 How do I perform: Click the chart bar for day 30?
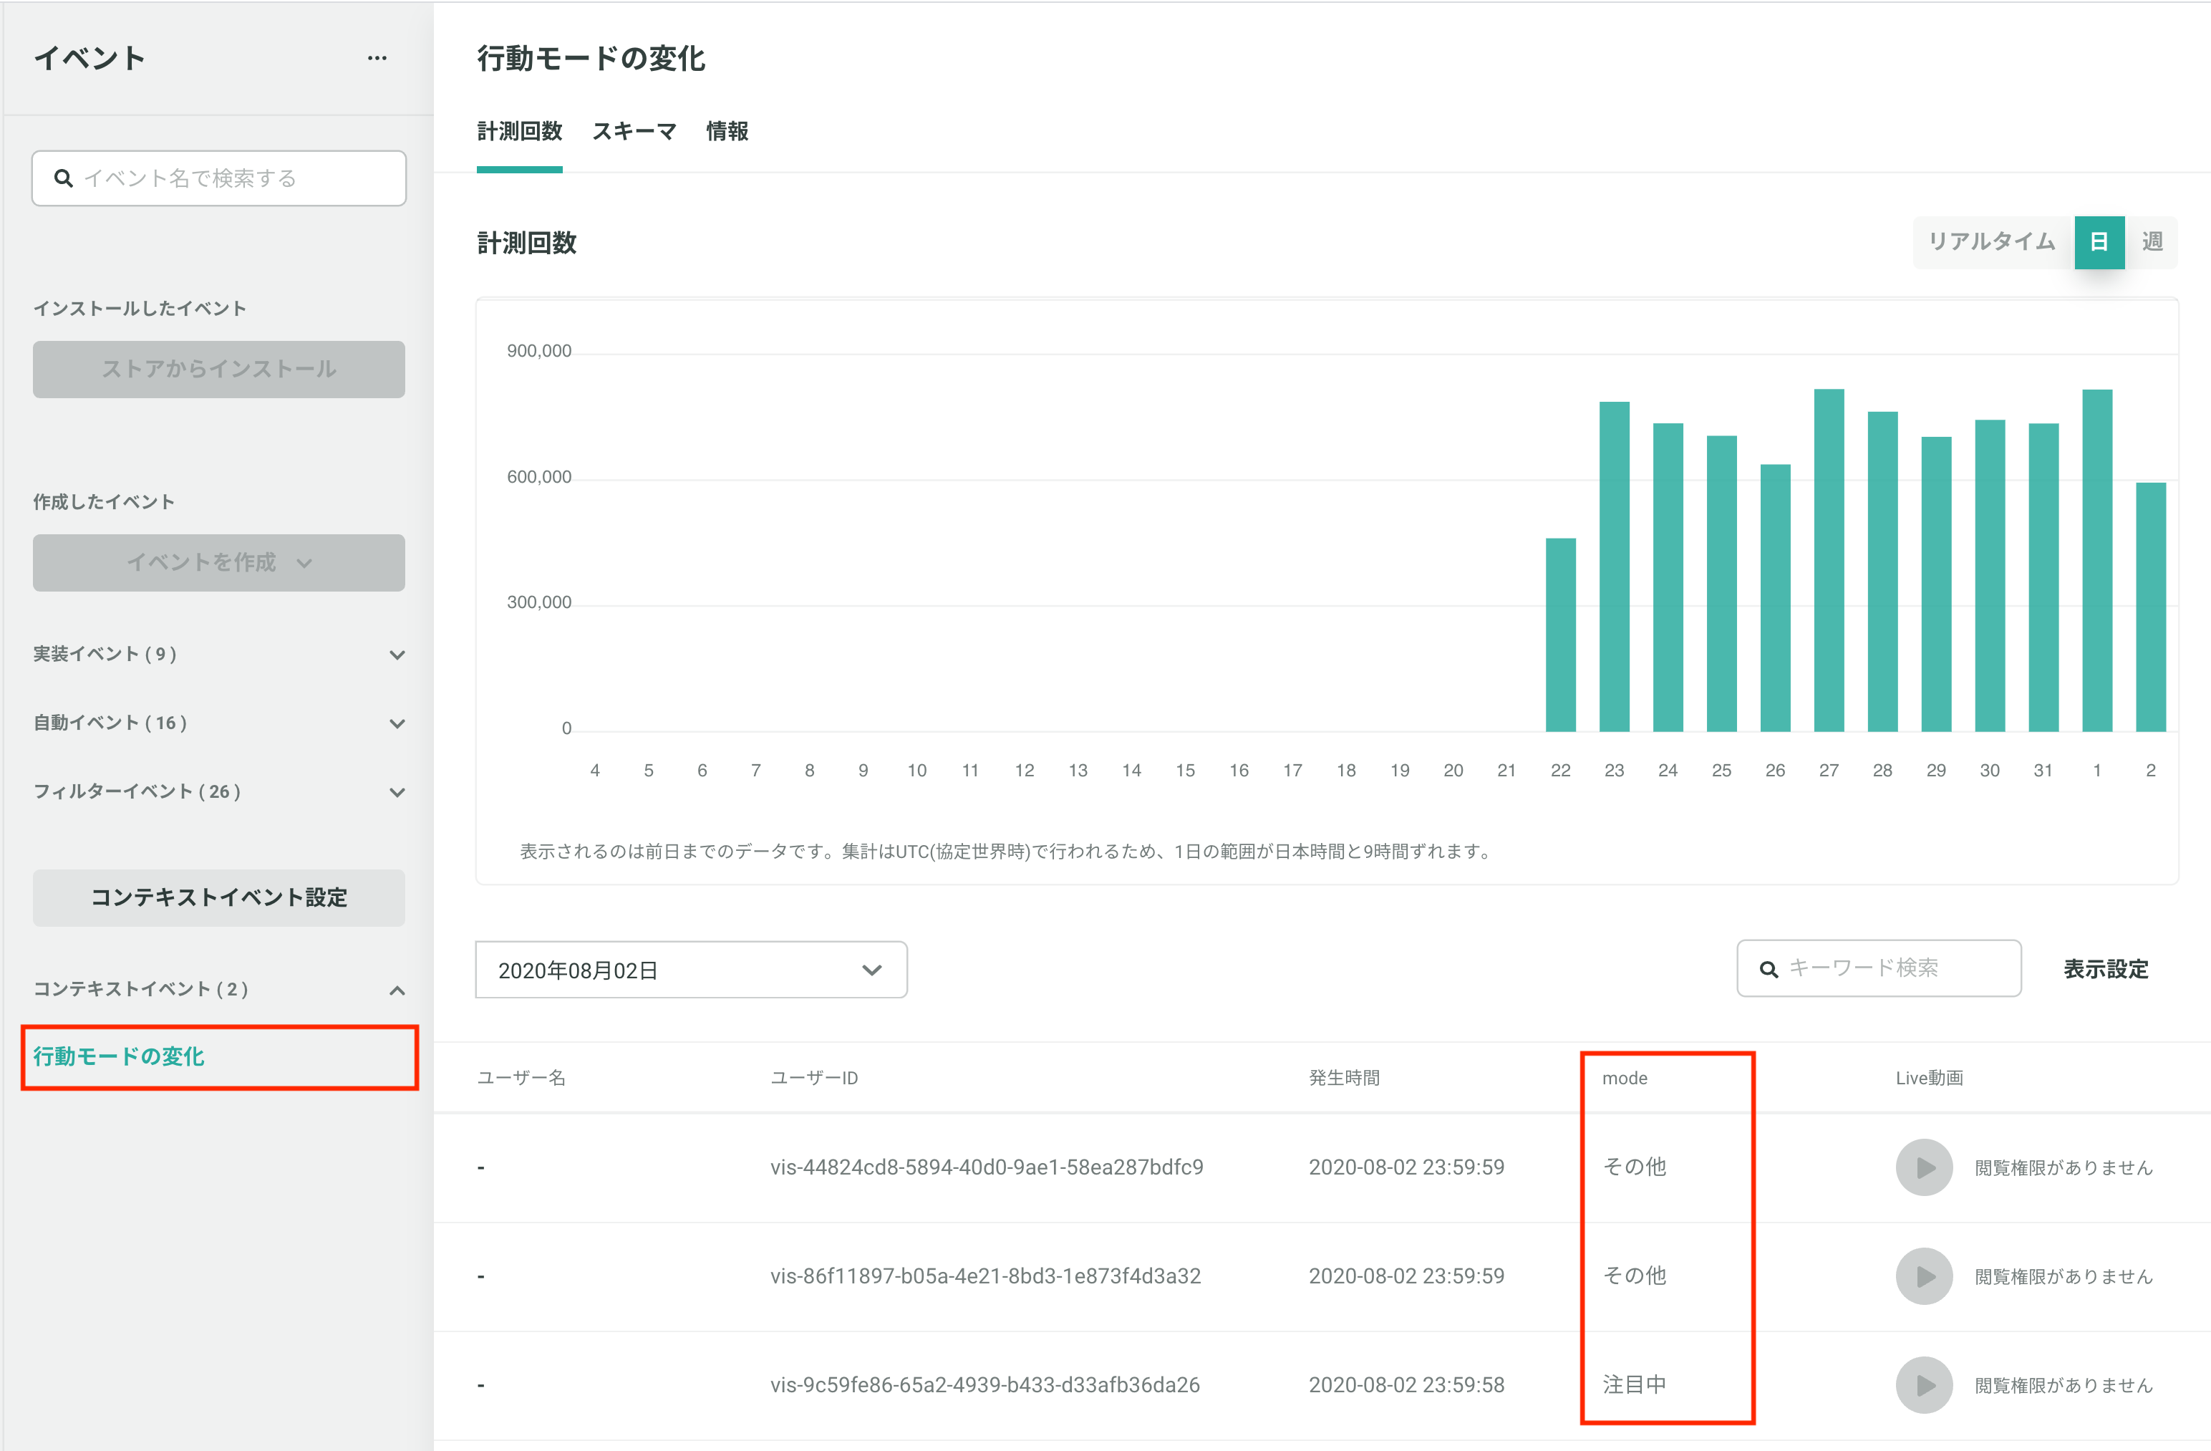coord(1990,575)
